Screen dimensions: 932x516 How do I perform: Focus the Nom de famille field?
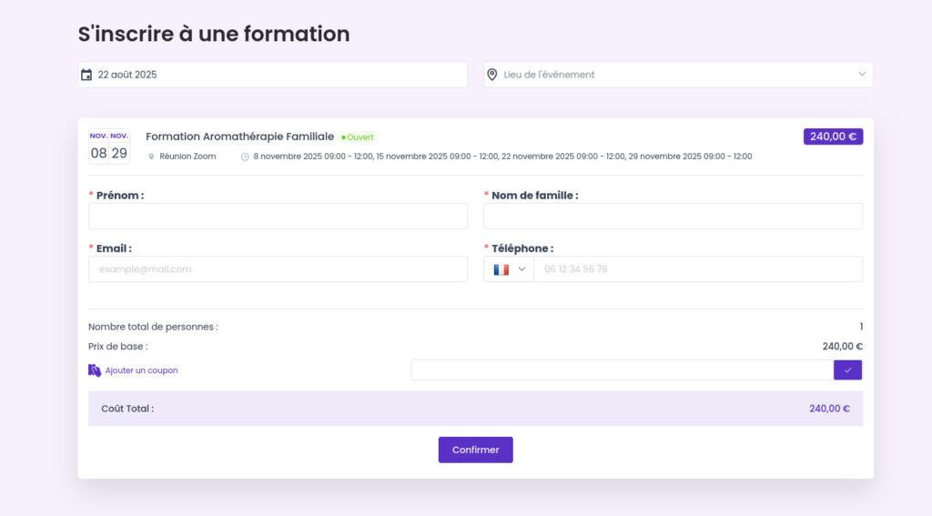tap(673, 217)
